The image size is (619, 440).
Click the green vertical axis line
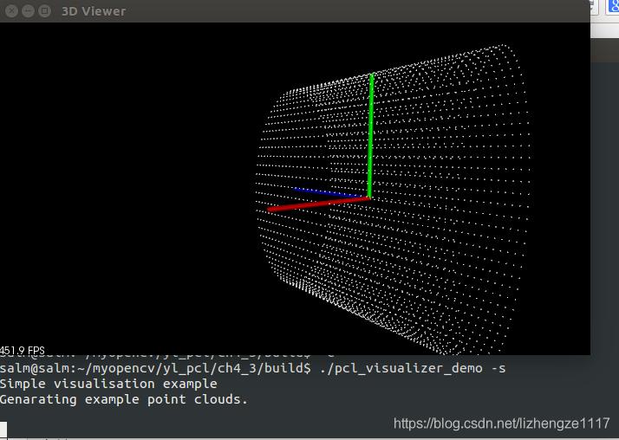(371, 130)
